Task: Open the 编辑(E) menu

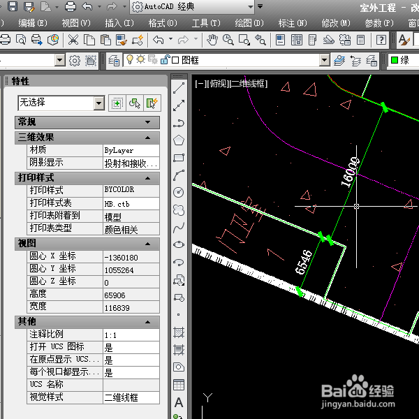Action: tap(33, 23)
